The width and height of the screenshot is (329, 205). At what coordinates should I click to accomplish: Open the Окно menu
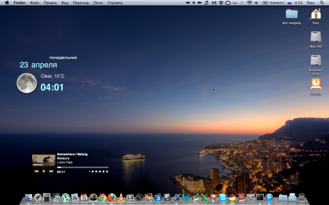(98, 3)
